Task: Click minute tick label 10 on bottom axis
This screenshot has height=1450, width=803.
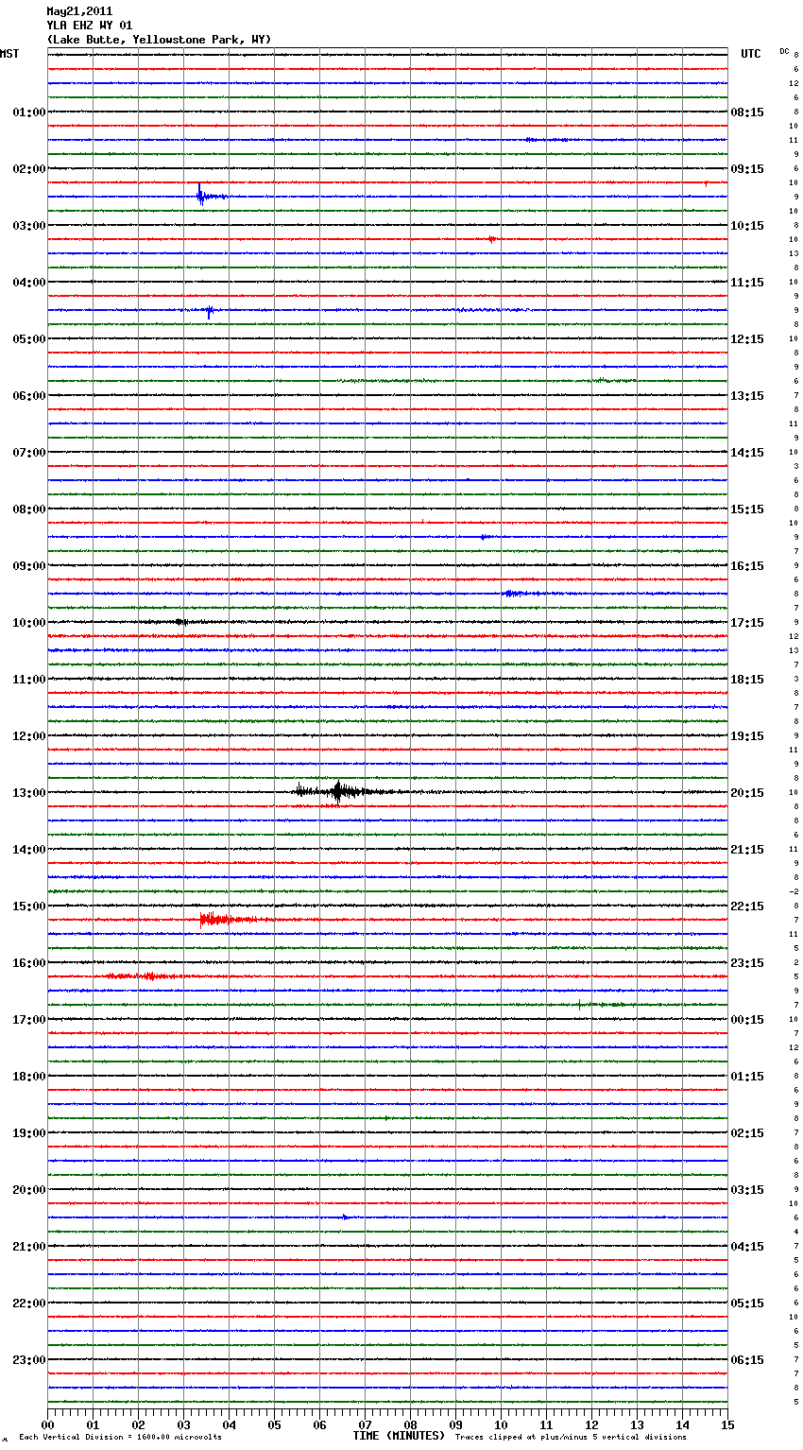Action: [501, 1424]
